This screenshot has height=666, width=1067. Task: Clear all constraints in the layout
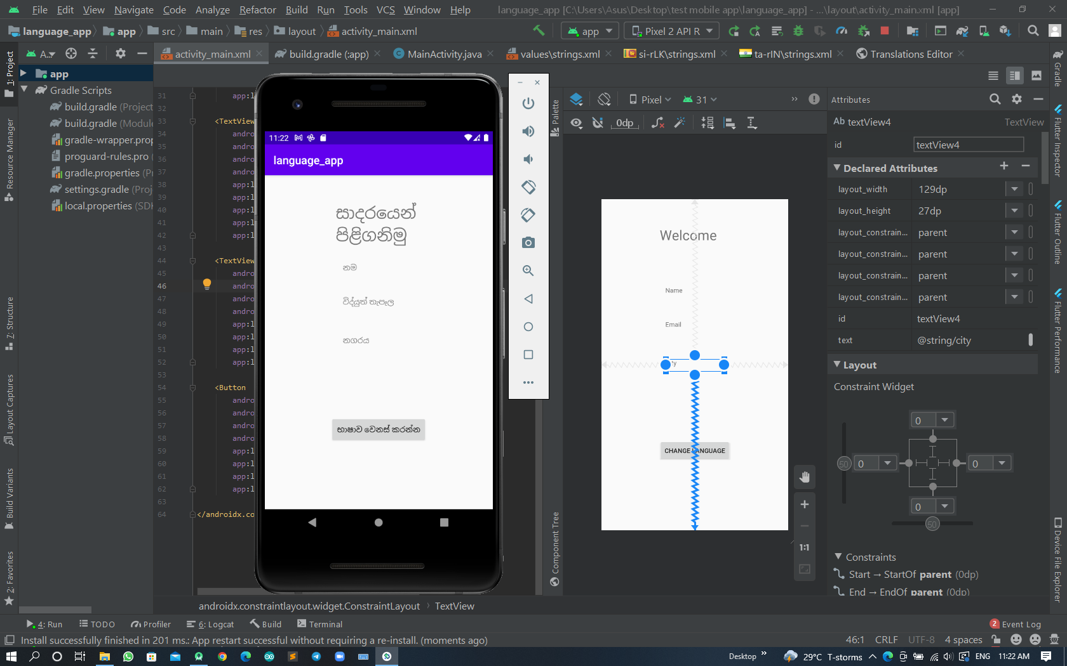pos(657,122)
